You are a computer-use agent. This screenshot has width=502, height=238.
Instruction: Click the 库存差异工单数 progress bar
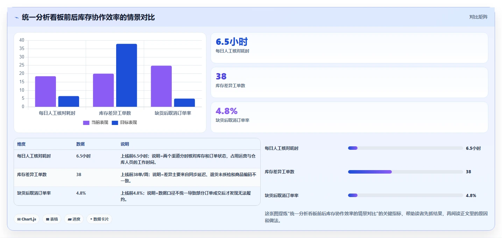tap(405, 172)
